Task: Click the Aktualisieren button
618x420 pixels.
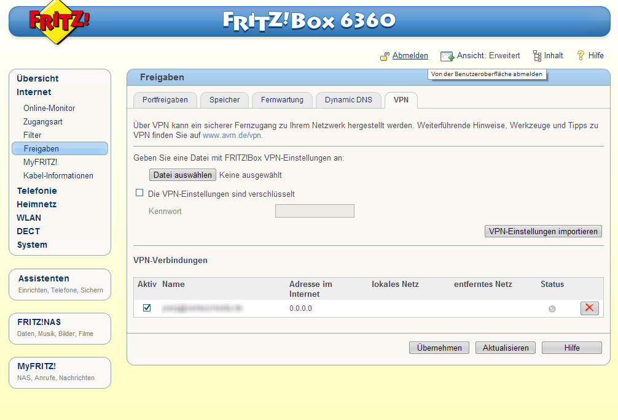Action: [506, 348]
